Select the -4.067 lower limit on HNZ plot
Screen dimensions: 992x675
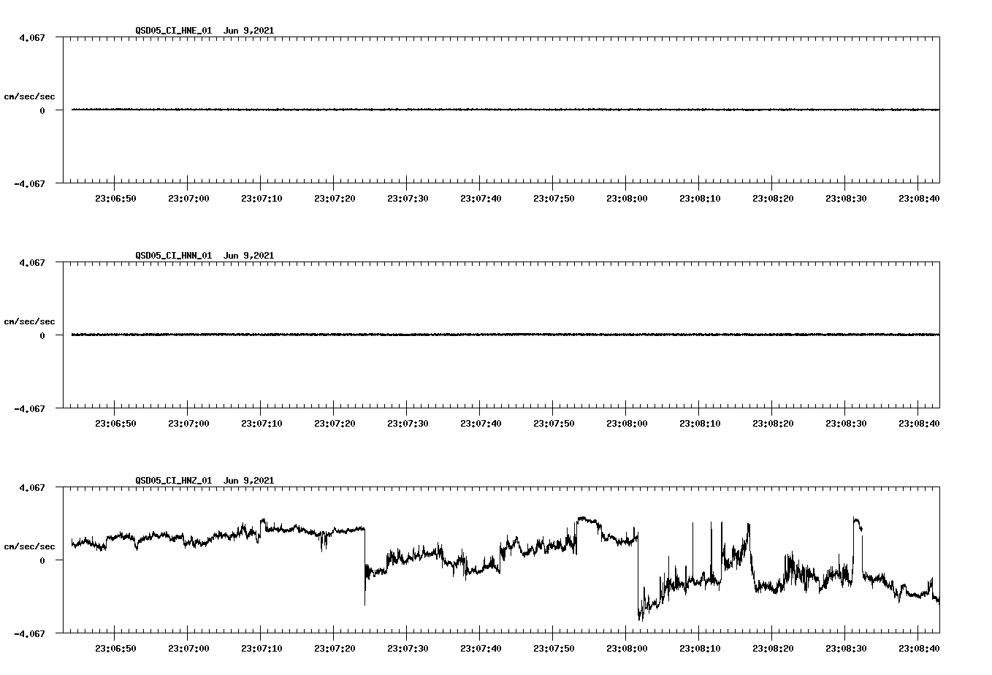(29, 634)
